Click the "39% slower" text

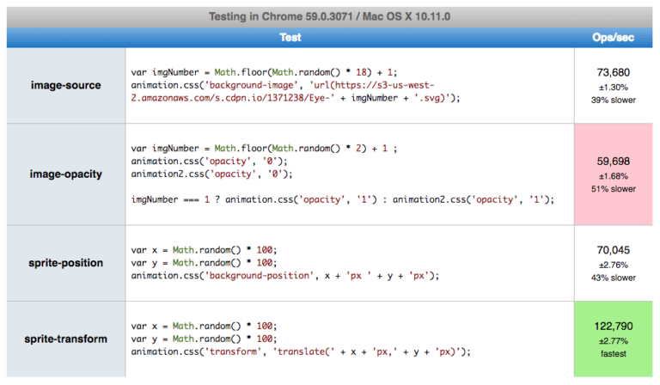pyautogui.click(x=613, y=100)
